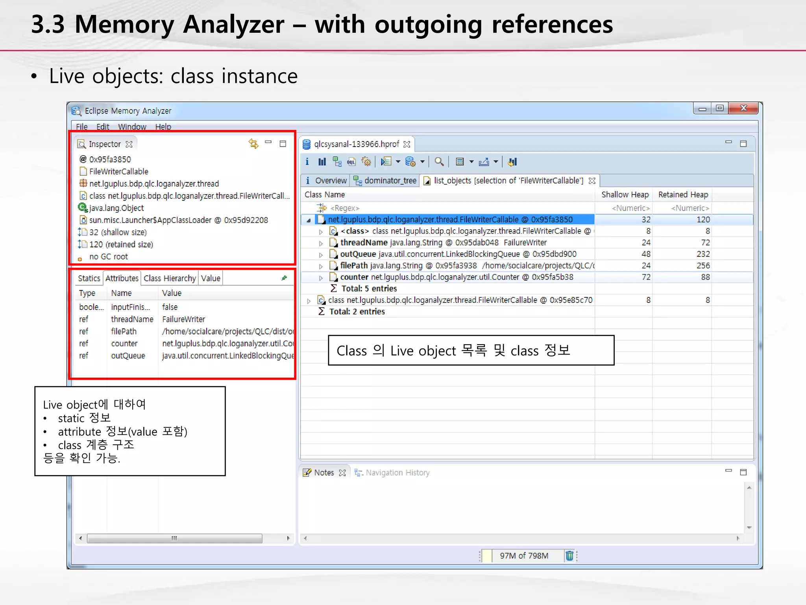Click the Numeric filter under Retained Heap
Viewport: 806px width, 605px height.
pyautogui.click(x=683, y=208)
